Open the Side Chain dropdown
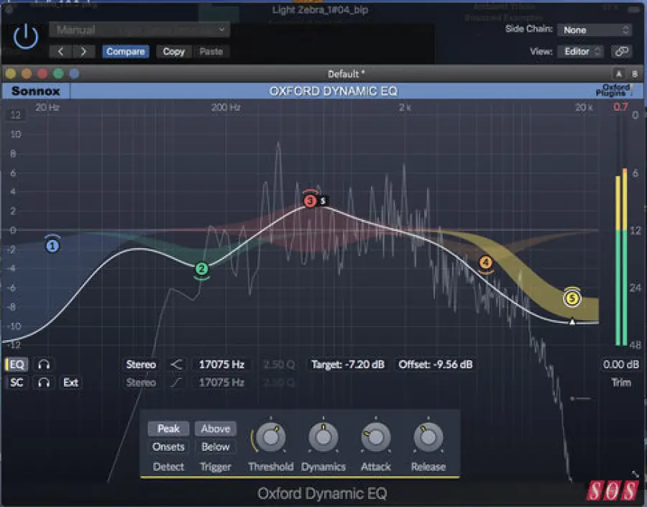 click(596, 30)
